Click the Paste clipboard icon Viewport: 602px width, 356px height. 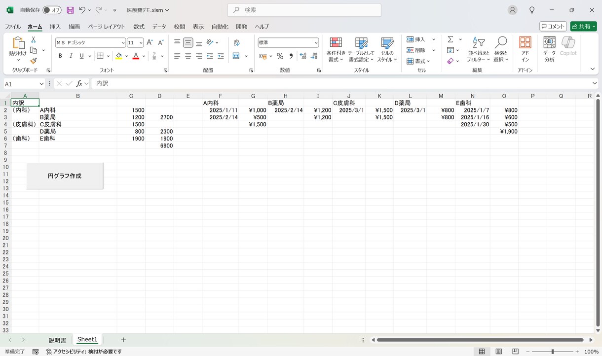pos(18,43)
